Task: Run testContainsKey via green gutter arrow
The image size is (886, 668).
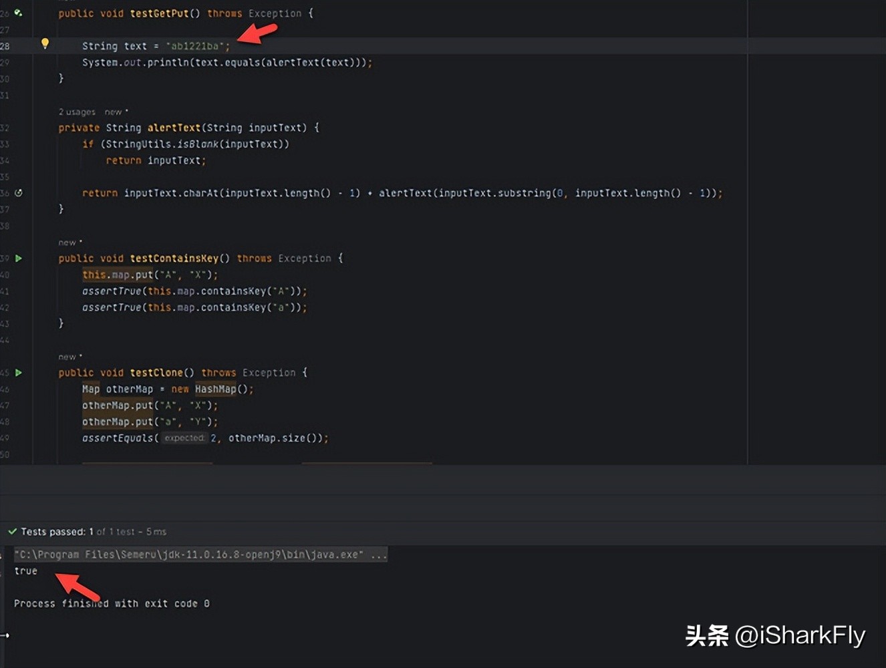Action: click(18, 258)
